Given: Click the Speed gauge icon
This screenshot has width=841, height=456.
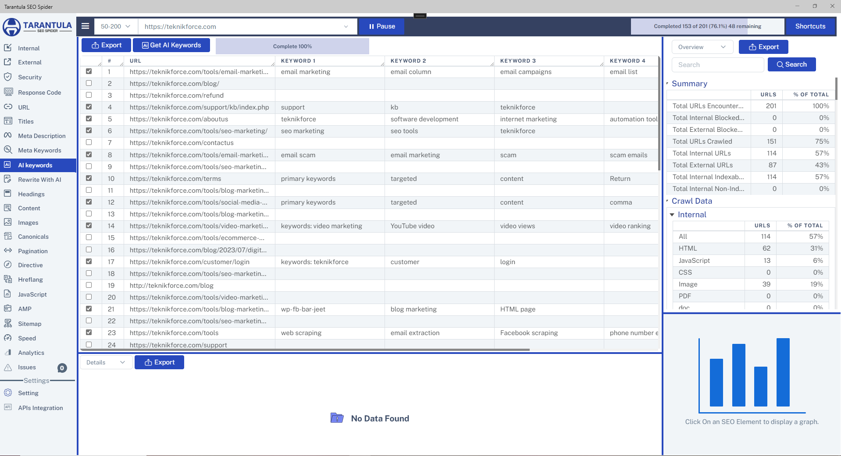Looking at the screenshot, I should [x=7, y=338].
